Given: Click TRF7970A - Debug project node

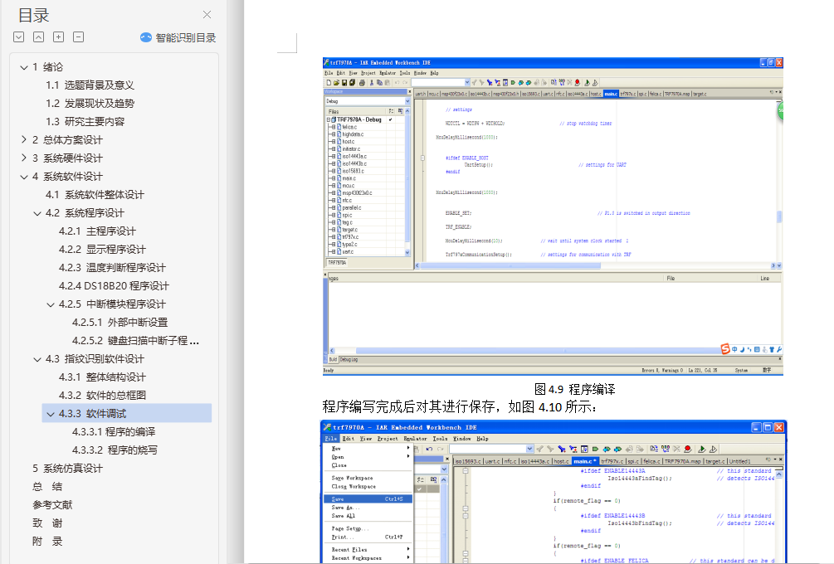Looking at the screenshot, I should click(x=359, y=119).
